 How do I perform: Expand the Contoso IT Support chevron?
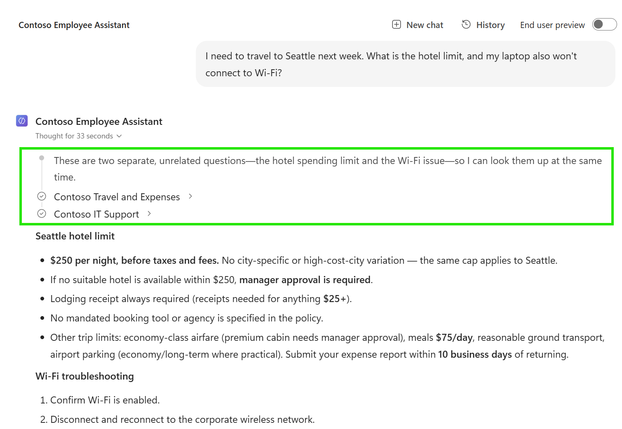[x=149, y=213]
